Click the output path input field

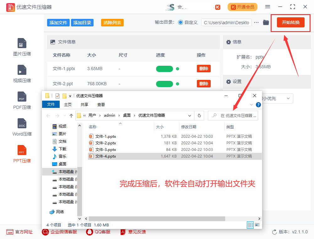tap(226, 22)
